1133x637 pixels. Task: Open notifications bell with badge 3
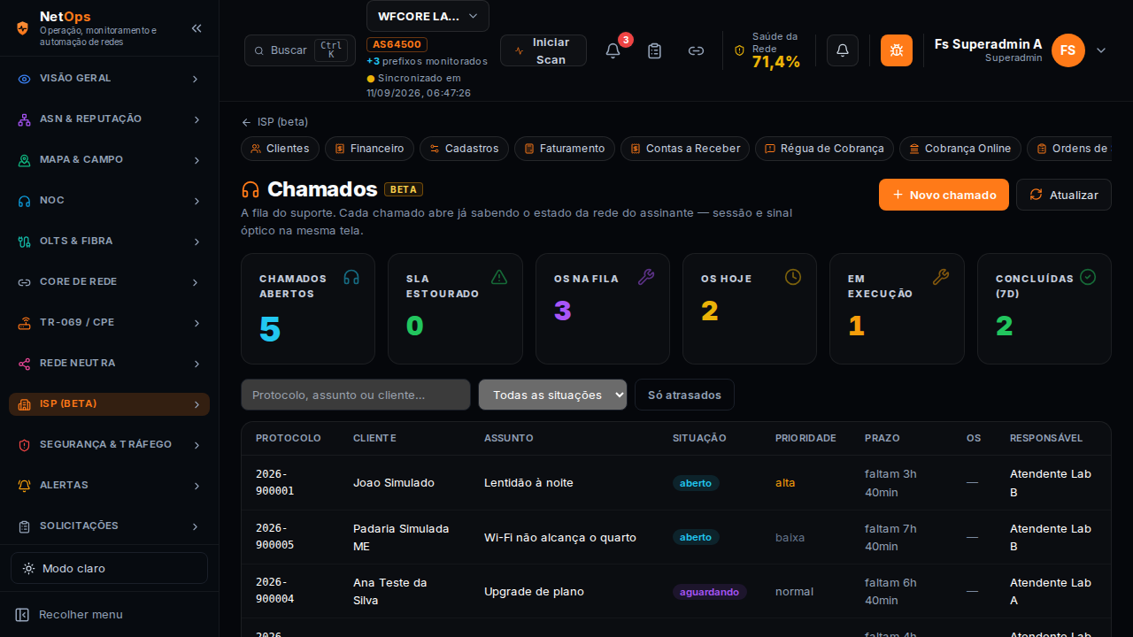pos(613,50)
